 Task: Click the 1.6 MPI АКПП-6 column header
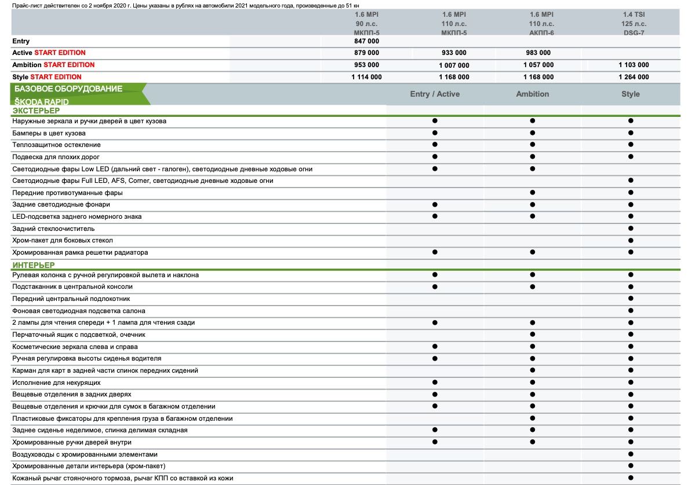click(541, 24)
